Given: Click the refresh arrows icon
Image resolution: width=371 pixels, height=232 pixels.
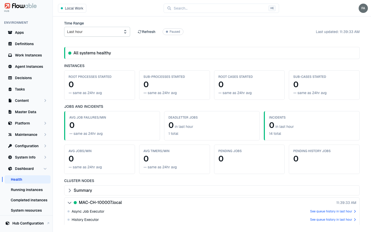Looking at the screenshot, I should (140, 32).
